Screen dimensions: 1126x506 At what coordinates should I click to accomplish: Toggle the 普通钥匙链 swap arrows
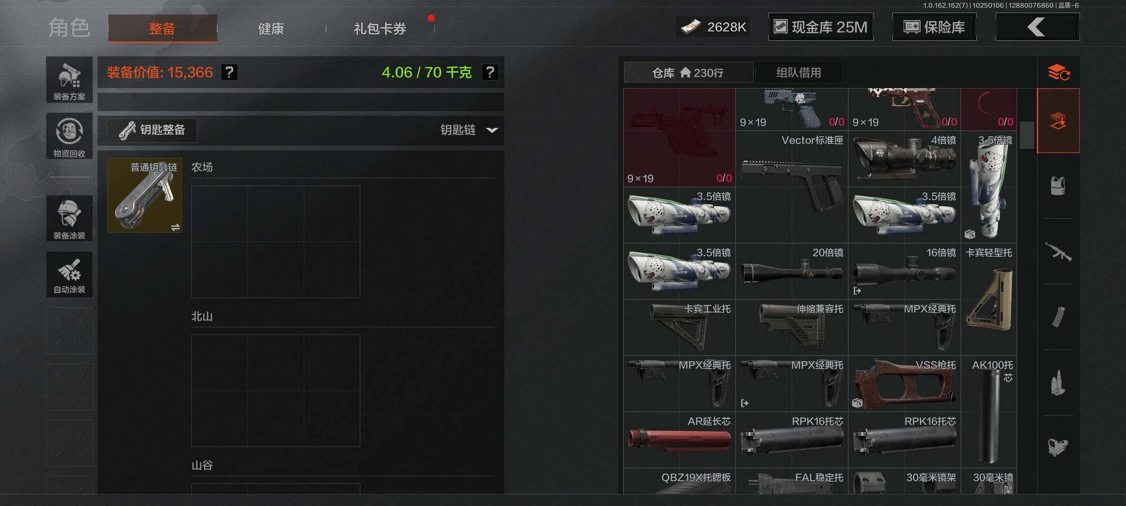coord(175,227)
